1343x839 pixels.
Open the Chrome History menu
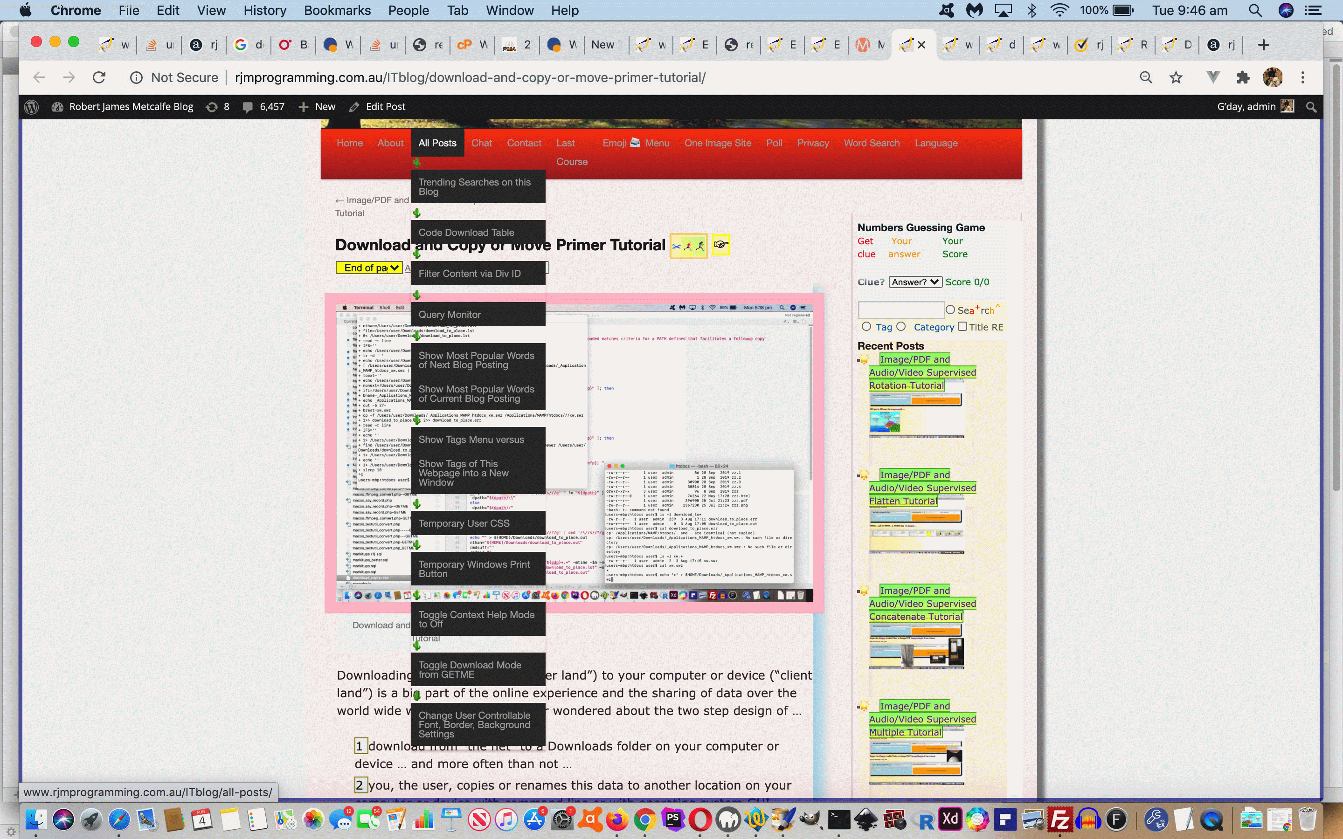265,11
